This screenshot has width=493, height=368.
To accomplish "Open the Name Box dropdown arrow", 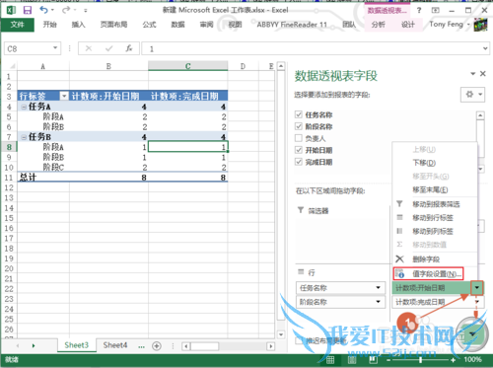I will tap(55, 48).
